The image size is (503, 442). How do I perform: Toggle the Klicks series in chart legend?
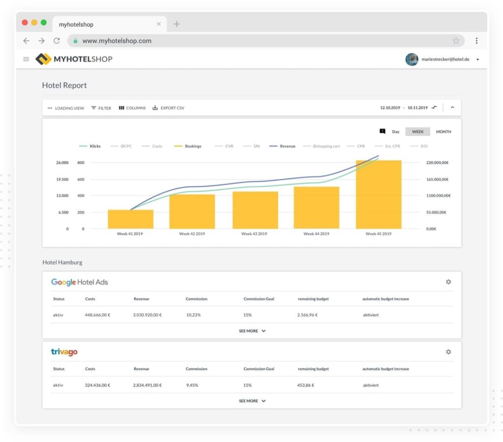pyautogui.click(x=90, y=146)
